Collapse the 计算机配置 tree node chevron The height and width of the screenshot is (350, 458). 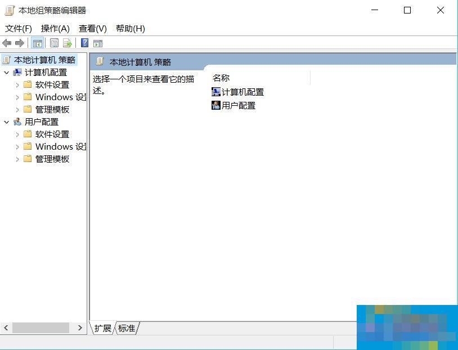(x=6, y=73)
